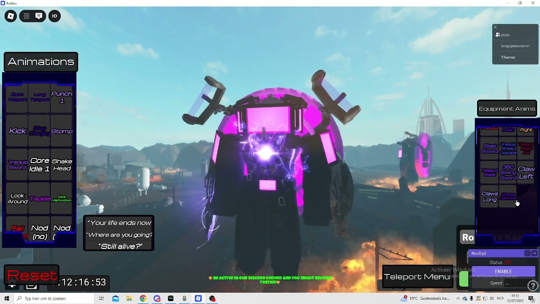
Task: Play the Core Idle 1 animation
Action: click(40, 165)
